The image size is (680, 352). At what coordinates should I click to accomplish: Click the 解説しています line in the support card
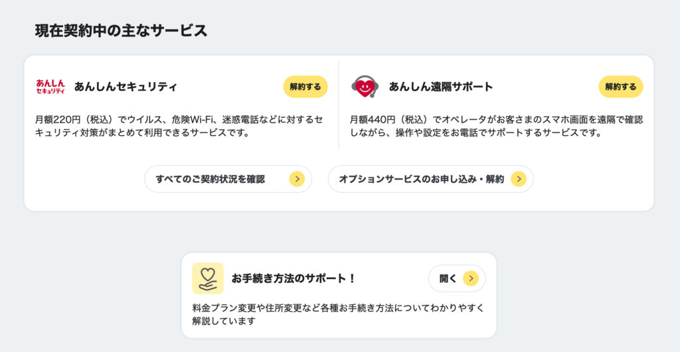click(x=224, y=321)
